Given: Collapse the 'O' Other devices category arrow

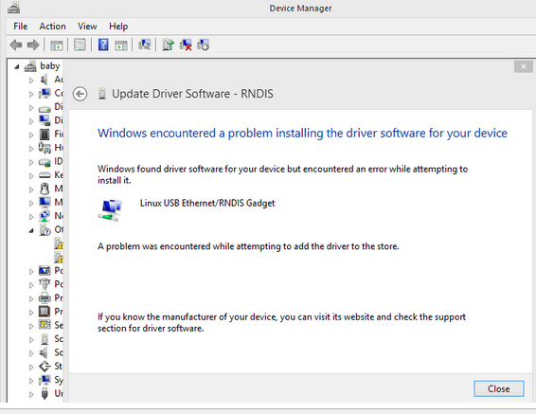Looking at the screenshot, I should coord(31,231).
